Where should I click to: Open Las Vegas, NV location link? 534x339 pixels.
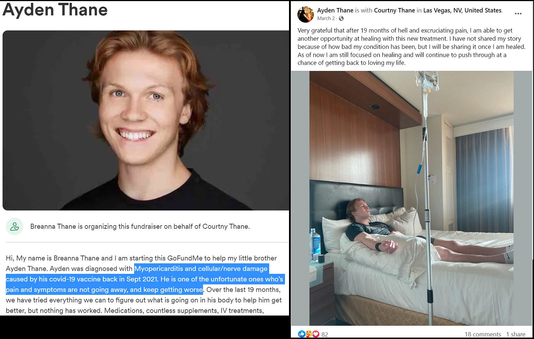[462, 10]
